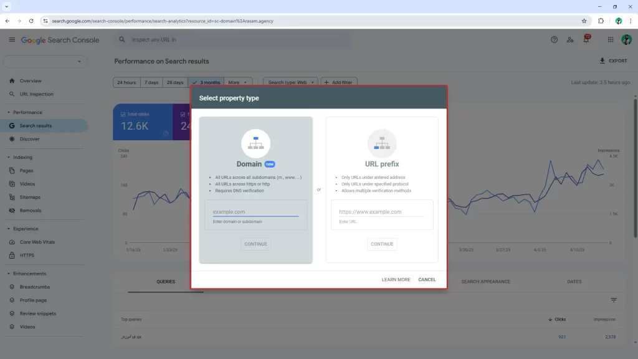Click the search magnifier icon in the URL inspect bar
Viewport: 638px width, 359px height.
point(122,39)
